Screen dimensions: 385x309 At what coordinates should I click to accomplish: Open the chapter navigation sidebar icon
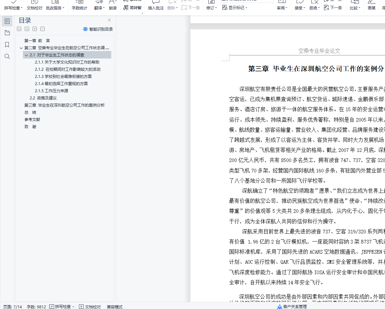[7, 33]
